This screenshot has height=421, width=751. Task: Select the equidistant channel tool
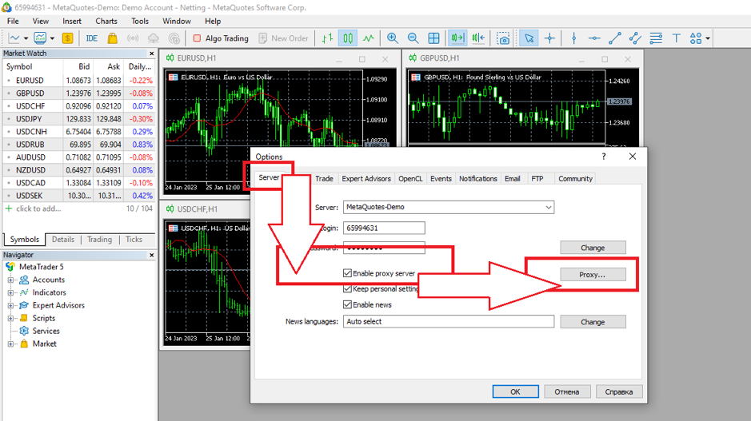(x=635, y=38)
